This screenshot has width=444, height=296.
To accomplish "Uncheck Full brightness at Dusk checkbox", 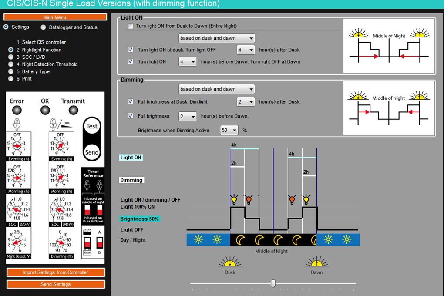I will [131, 102].
